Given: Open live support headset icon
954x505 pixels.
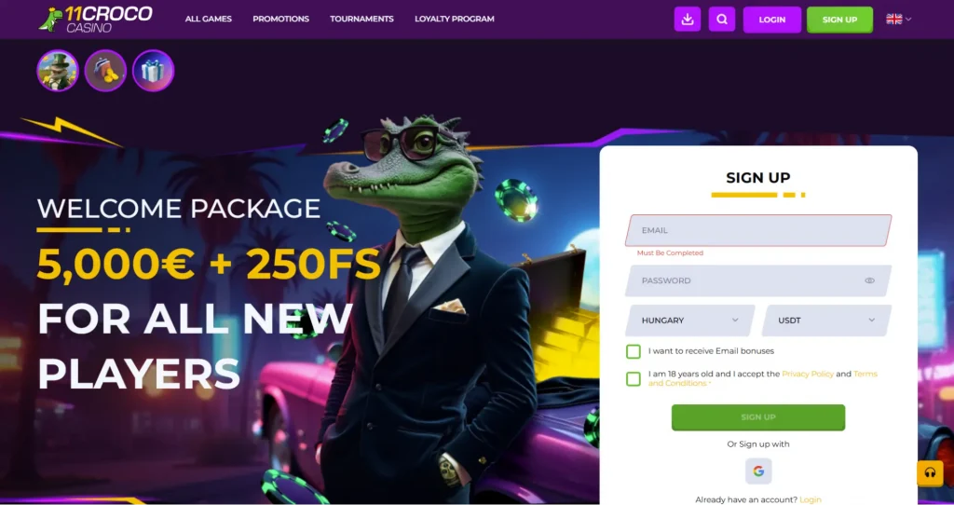Looking at the screenshot, I should point(930,472).
